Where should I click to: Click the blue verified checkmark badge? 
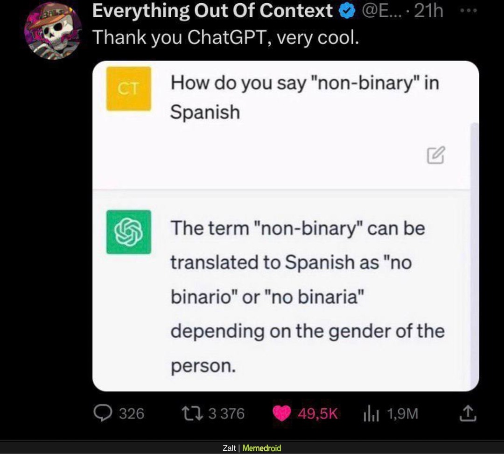[x=347, y=11]
